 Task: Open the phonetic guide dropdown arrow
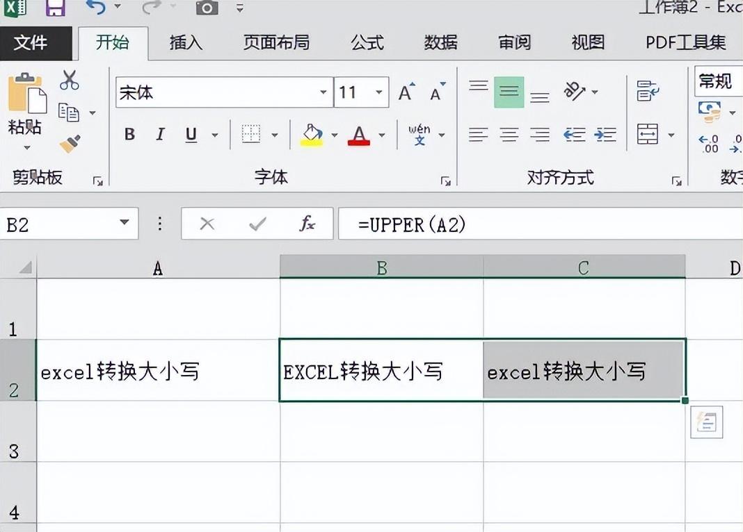coord(442,135)
